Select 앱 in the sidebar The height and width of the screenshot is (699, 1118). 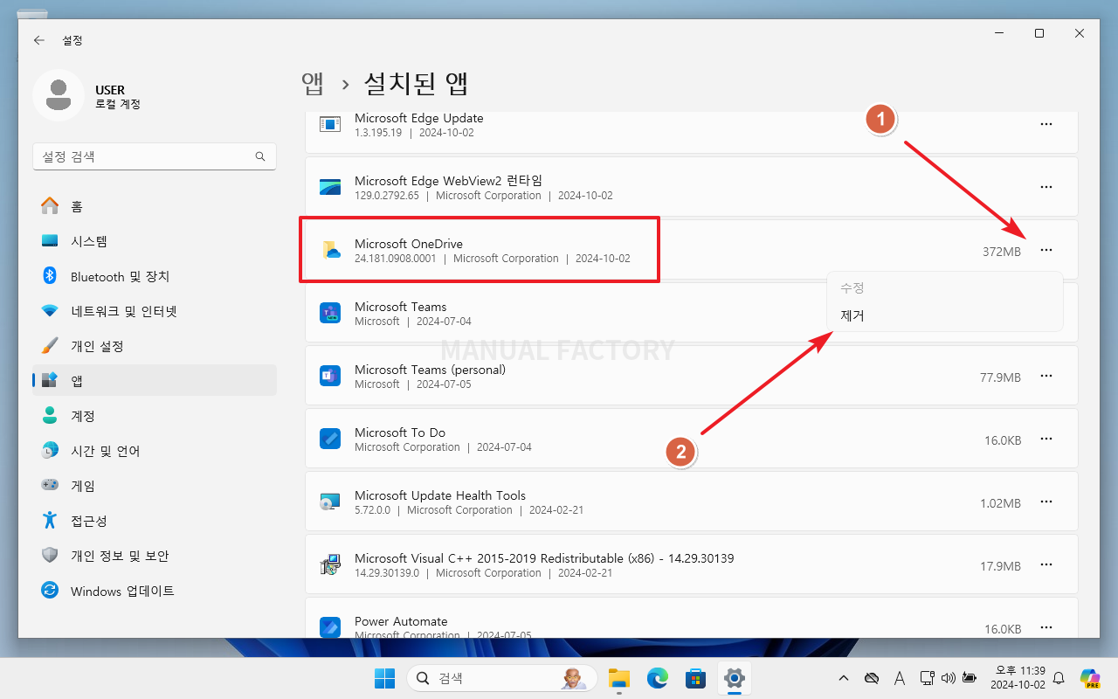[x=155, y=381]
